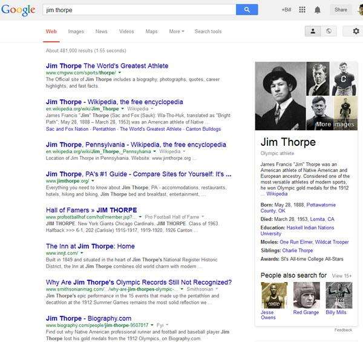The height and width of the screenshot is (342, 363).
Task: Open Jim Thorpe - Biography.com result
Action: click(88, 318)
